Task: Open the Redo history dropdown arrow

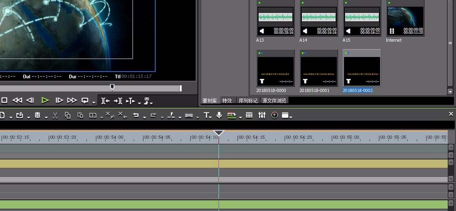Action: pos(160,117)
